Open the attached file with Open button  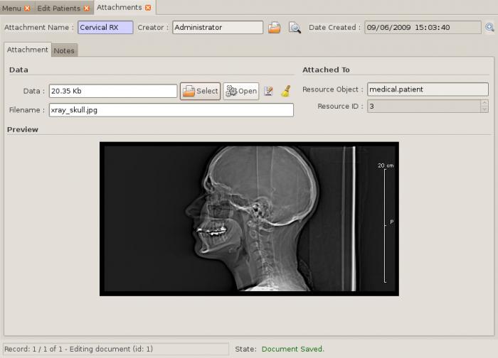241,92
